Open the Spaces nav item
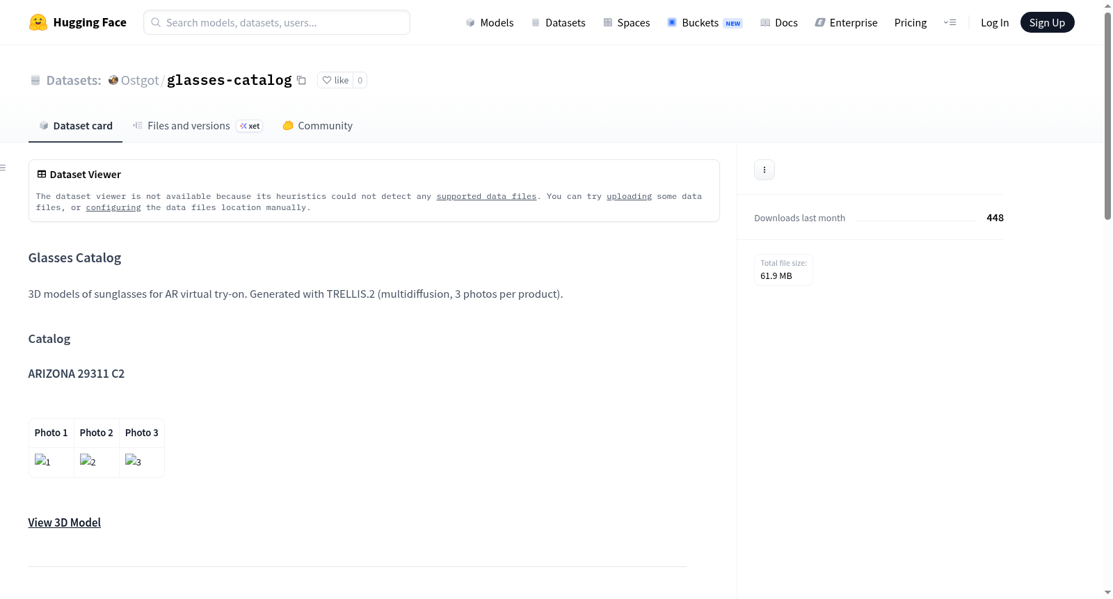1113x599 pixels. pos(627,22)
